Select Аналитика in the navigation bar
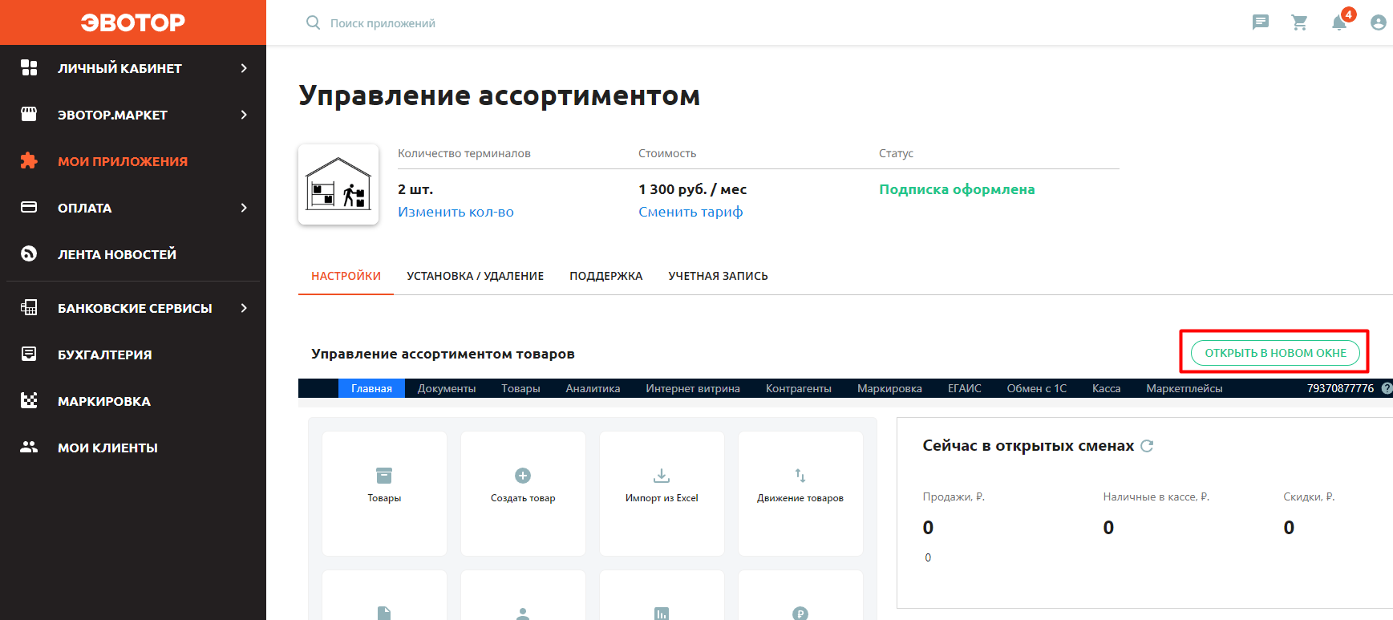The width and height of the screenshot is (1393, 620). tap(593, 388)
